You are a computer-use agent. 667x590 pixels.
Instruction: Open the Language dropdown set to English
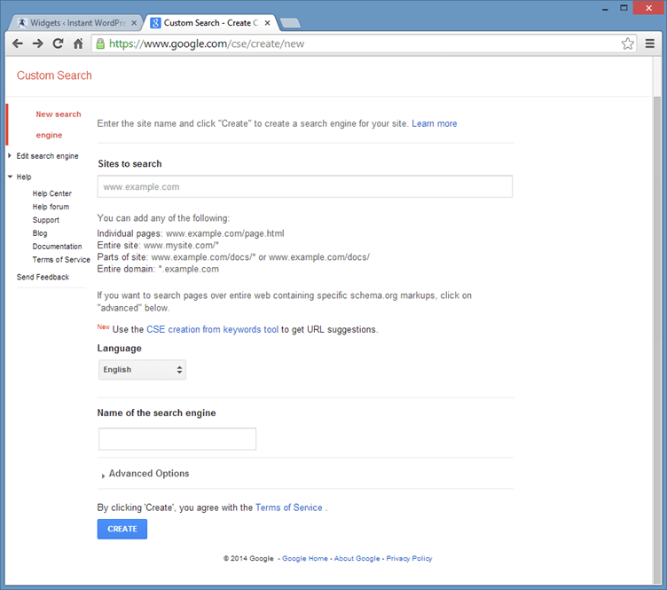tap(142, 370)
